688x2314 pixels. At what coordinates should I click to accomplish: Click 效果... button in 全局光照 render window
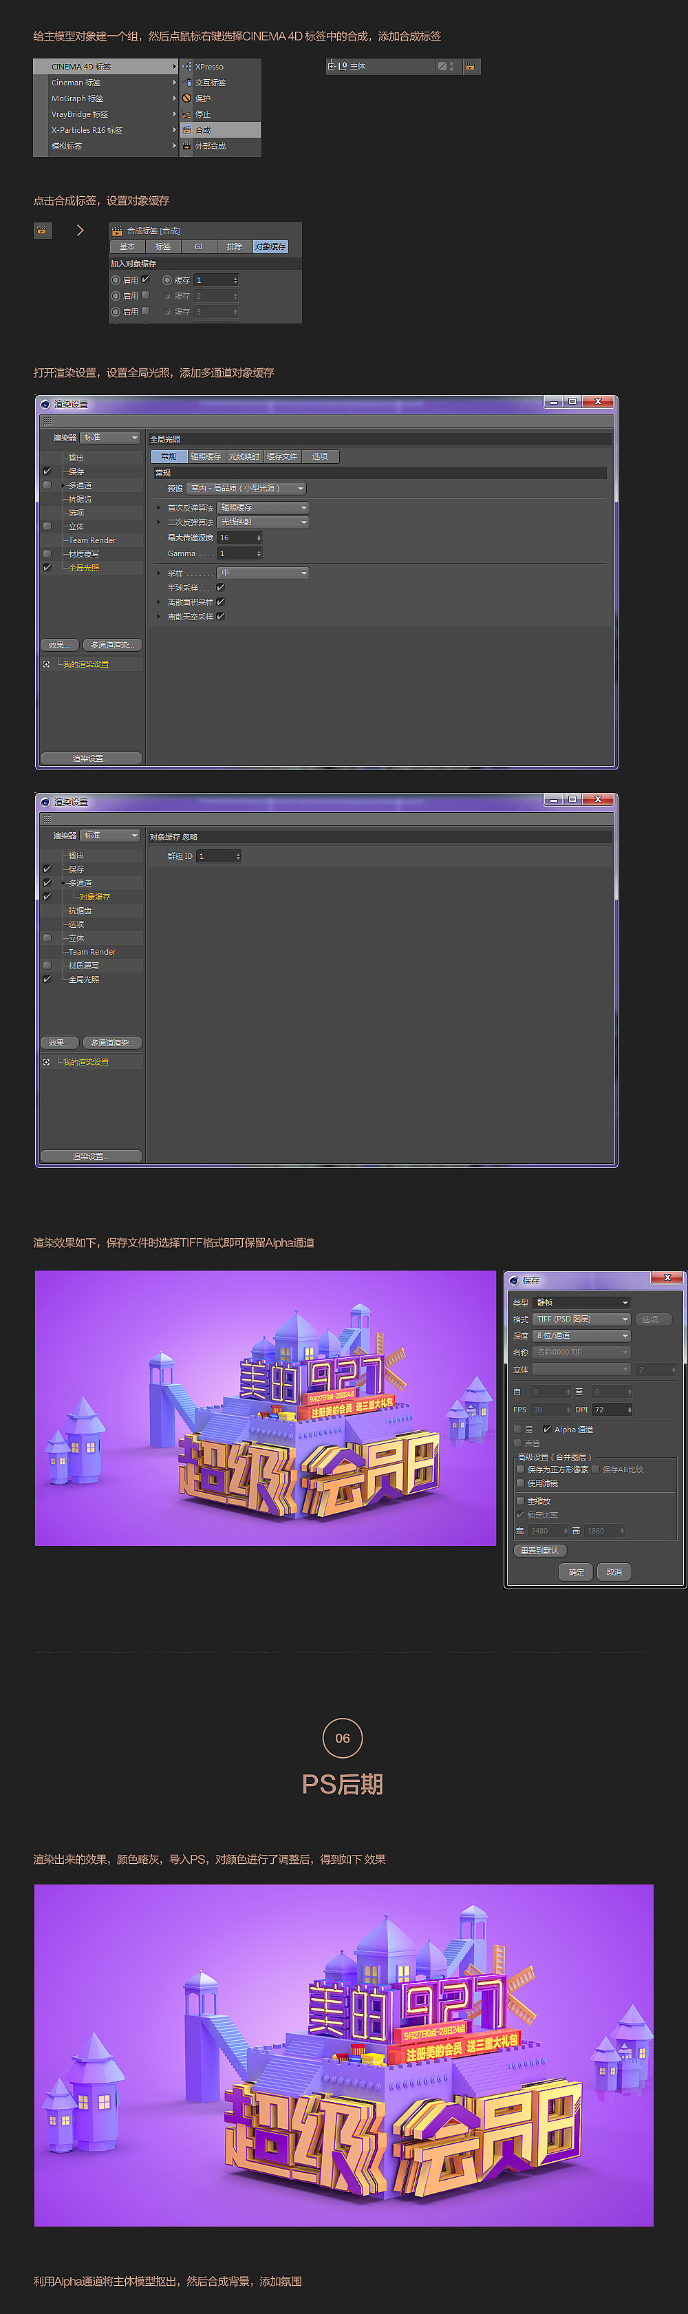coord(59,645)
